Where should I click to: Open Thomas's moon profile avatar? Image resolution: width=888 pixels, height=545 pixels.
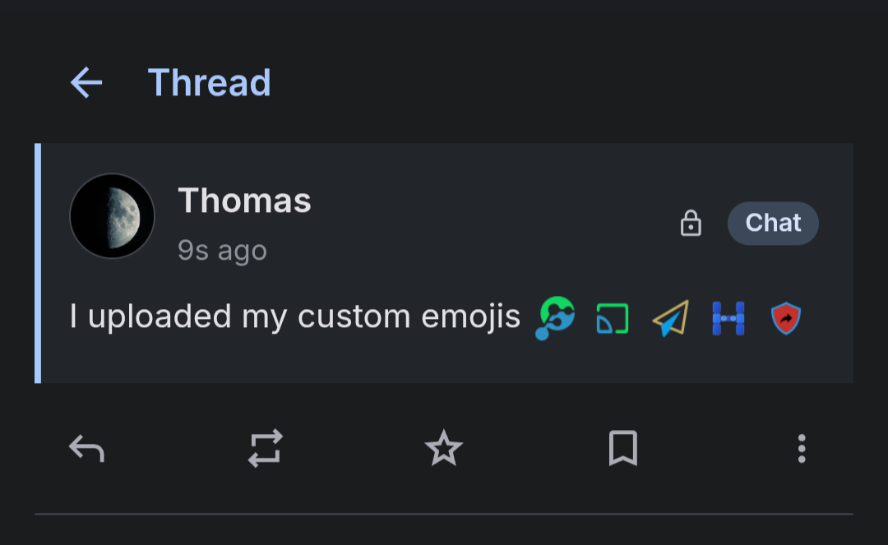(112, 216)
